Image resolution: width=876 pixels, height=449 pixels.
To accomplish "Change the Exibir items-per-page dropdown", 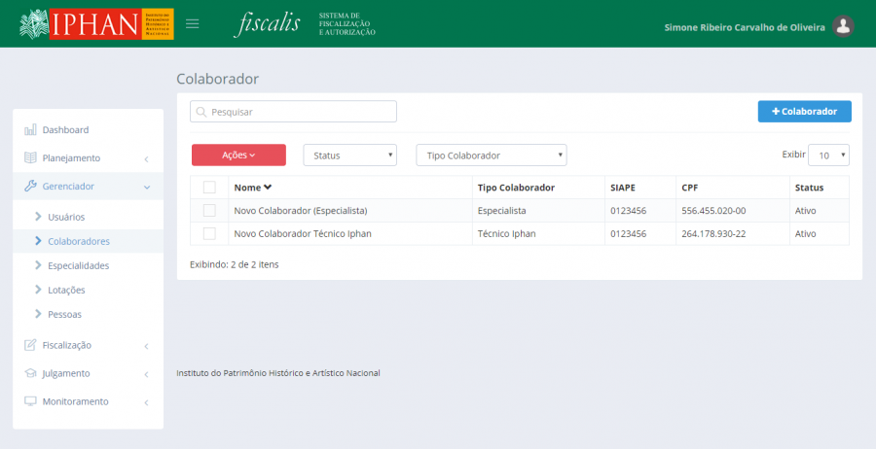I will coord(828,155).
